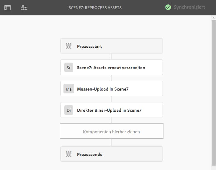Click the Sc step icon
This screenshot has width=216, height=170.
tap(69, 68)
